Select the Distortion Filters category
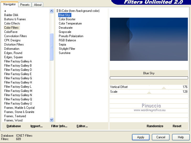Viewport: 191px width, 143px height. 14,45
